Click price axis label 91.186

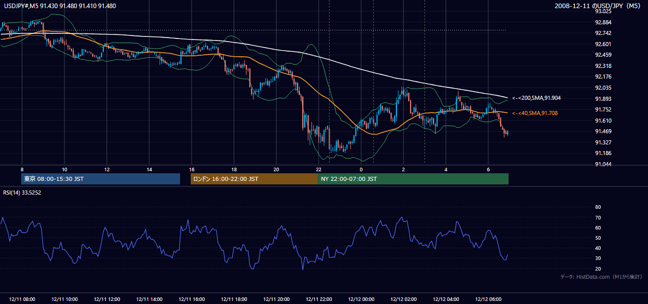(x=603, y=153)
